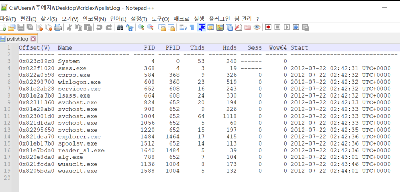Open the 실행 menu
Screen dimensions: 400x192
coord(199,19)
